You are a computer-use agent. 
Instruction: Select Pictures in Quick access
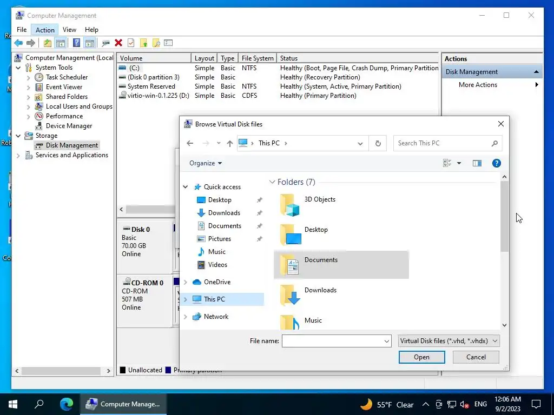pos(220,239)
